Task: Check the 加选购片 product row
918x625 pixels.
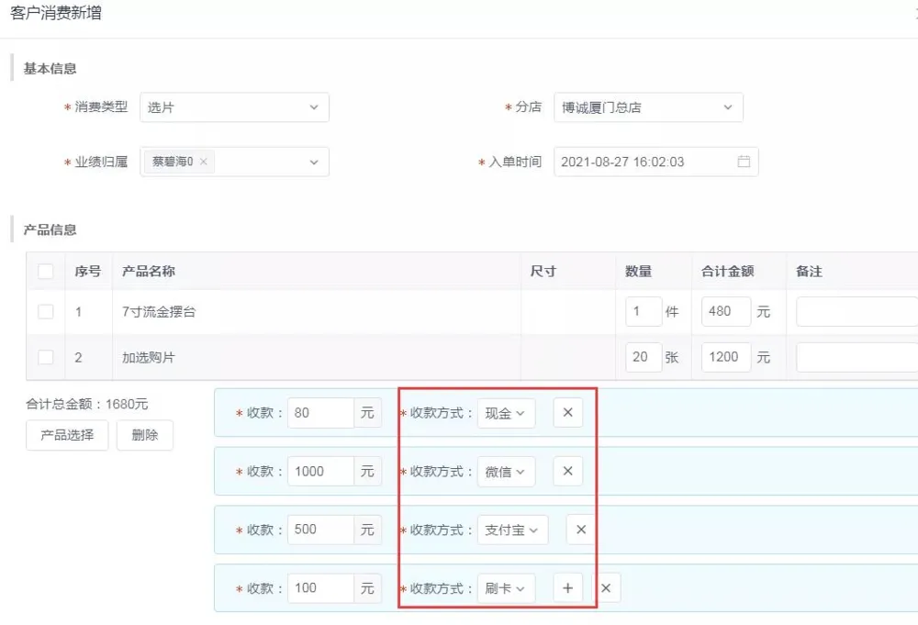Action: pos(46,357)
